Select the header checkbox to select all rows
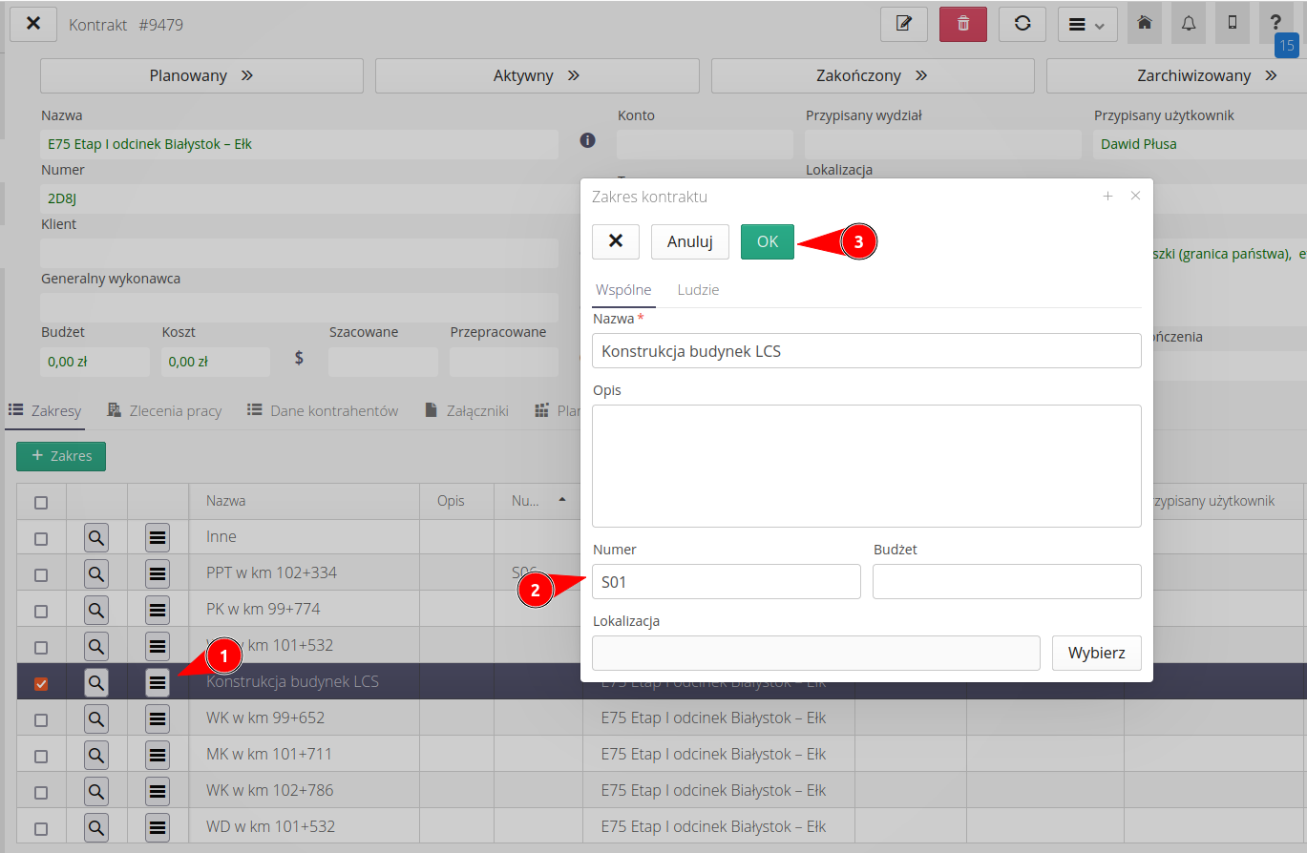The image size is (1307, 853). click(x=41, y=500)
